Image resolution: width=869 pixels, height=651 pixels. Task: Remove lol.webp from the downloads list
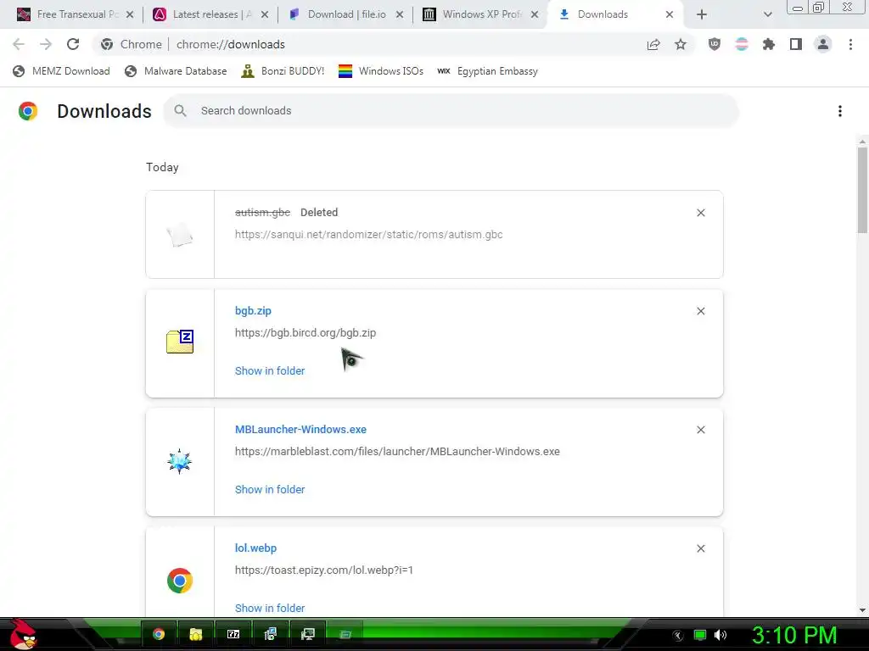tap(700, 548)
